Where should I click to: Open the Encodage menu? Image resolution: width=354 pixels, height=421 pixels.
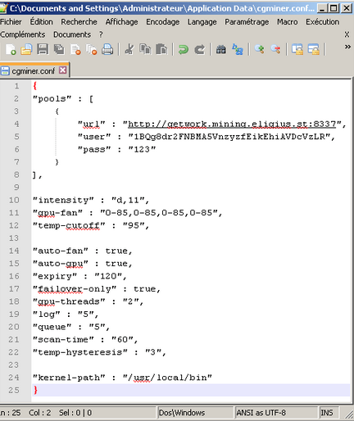[162, 22]
